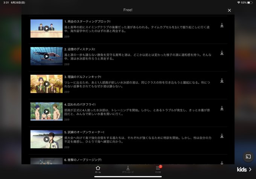Close the Free! episode list
This screenshot has height=179, width=256.
point(229,10)
